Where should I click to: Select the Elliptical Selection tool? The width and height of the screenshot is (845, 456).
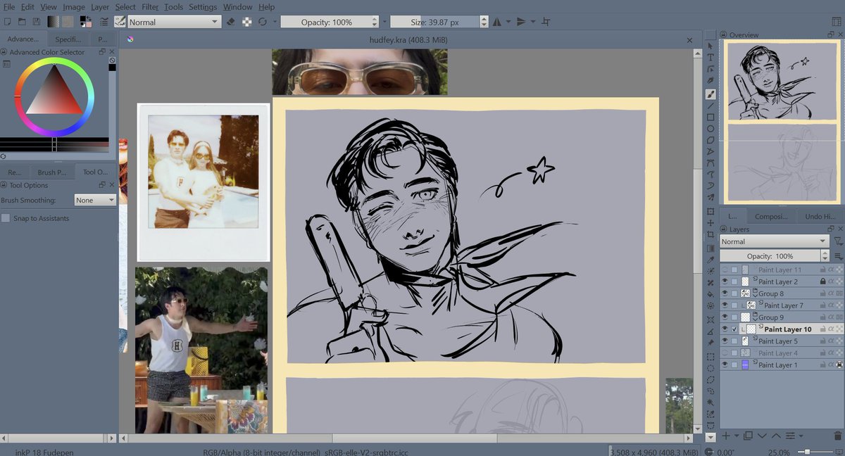pos(711,369)
